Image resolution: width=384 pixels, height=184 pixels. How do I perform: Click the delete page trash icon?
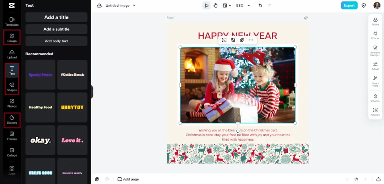107,180
